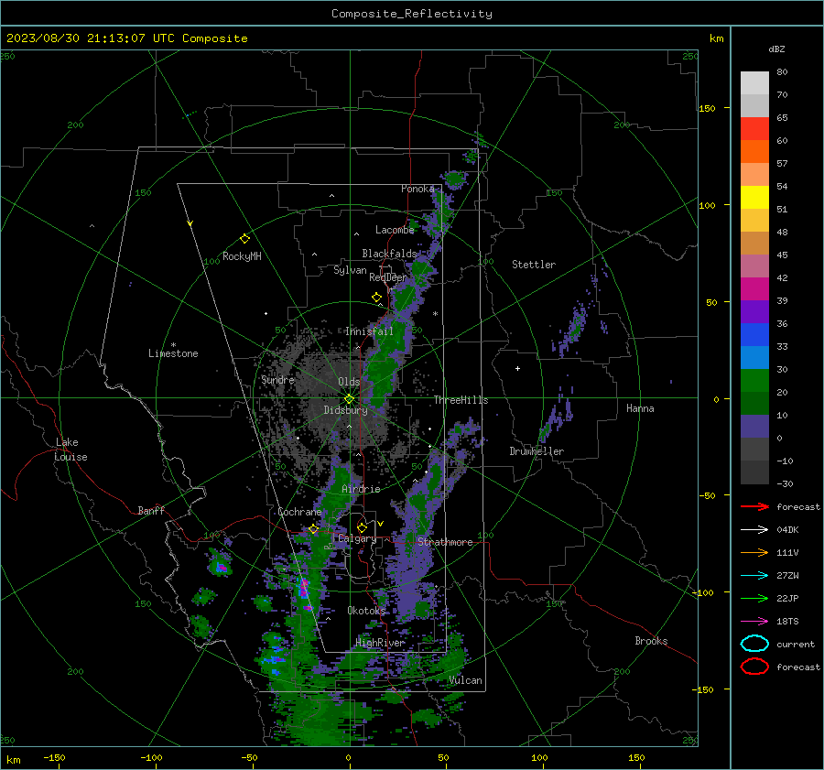Click the Blackfalds label

click(x=389, y=254)
